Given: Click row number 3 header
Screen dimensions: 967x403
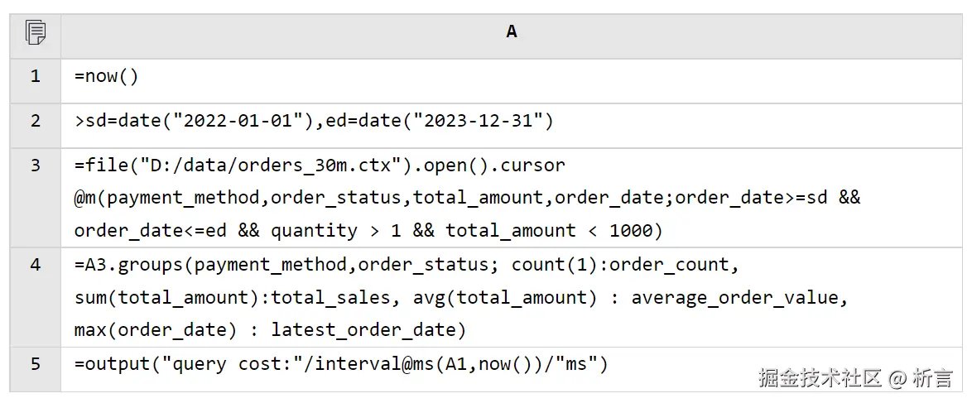Looking at the screenshot, I should (x=35, y=165).
